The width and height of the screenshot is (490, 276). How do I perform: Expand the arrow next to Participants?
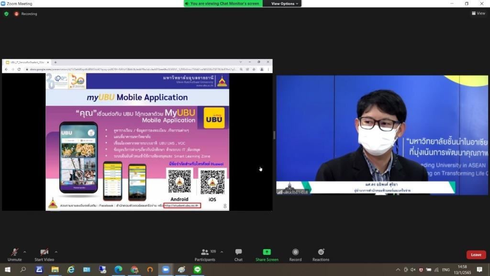222,252
